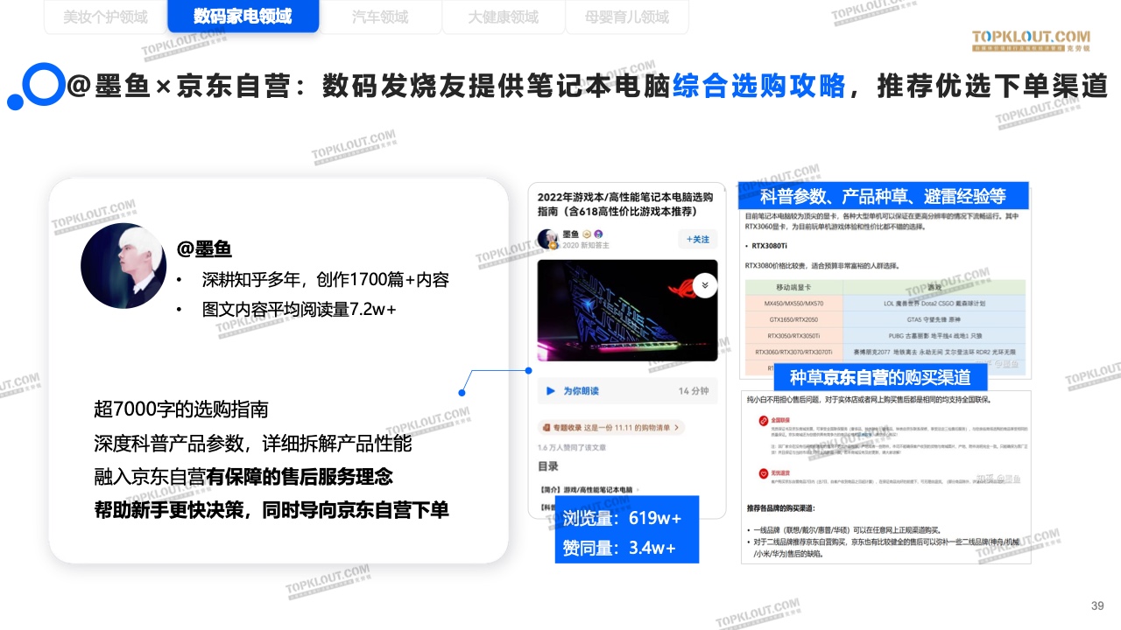Image resolution: width=1121 pixels, height=630 pixels.
Task: Open the 母婴育儿领域 tab
Action: tap(627, 17)
